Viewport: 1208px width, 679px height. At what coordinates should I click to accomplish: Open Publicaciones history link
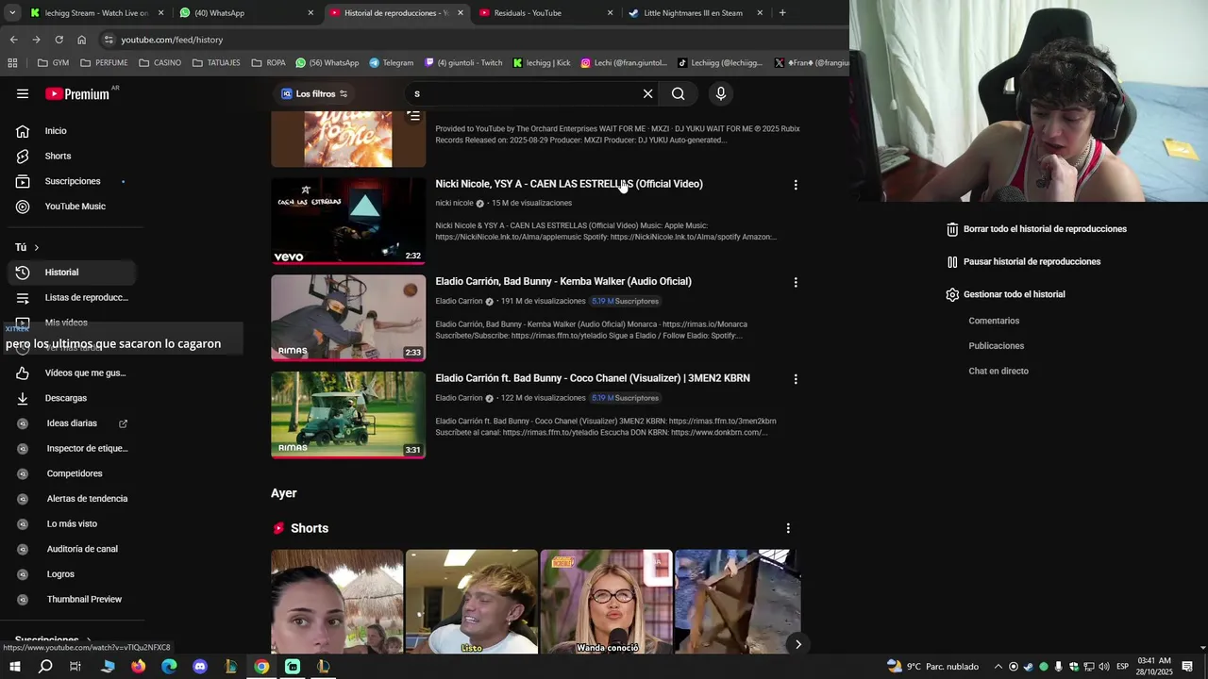(996, 346)
